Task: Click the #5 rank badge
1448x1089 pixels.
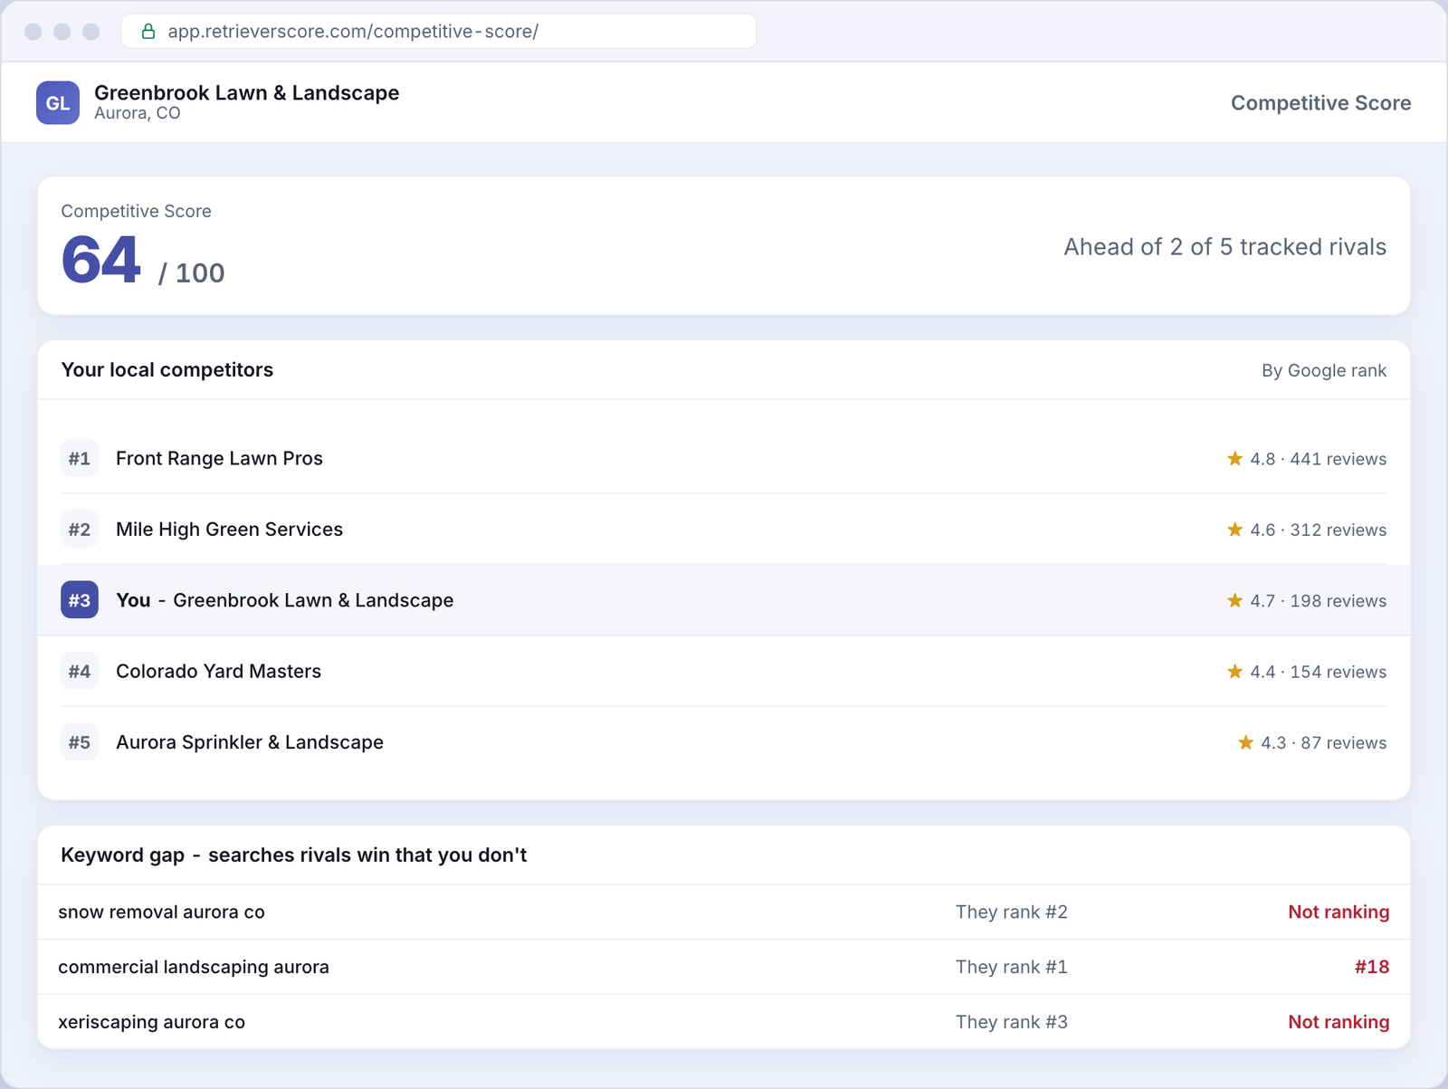Action: coord(80,742)
